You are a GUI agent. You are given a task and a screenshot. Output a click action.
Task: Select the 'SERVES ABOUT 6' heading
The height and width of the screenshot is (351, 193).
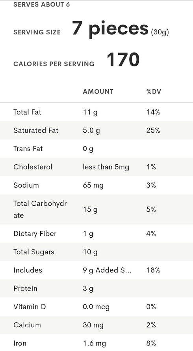click(41, 4)
